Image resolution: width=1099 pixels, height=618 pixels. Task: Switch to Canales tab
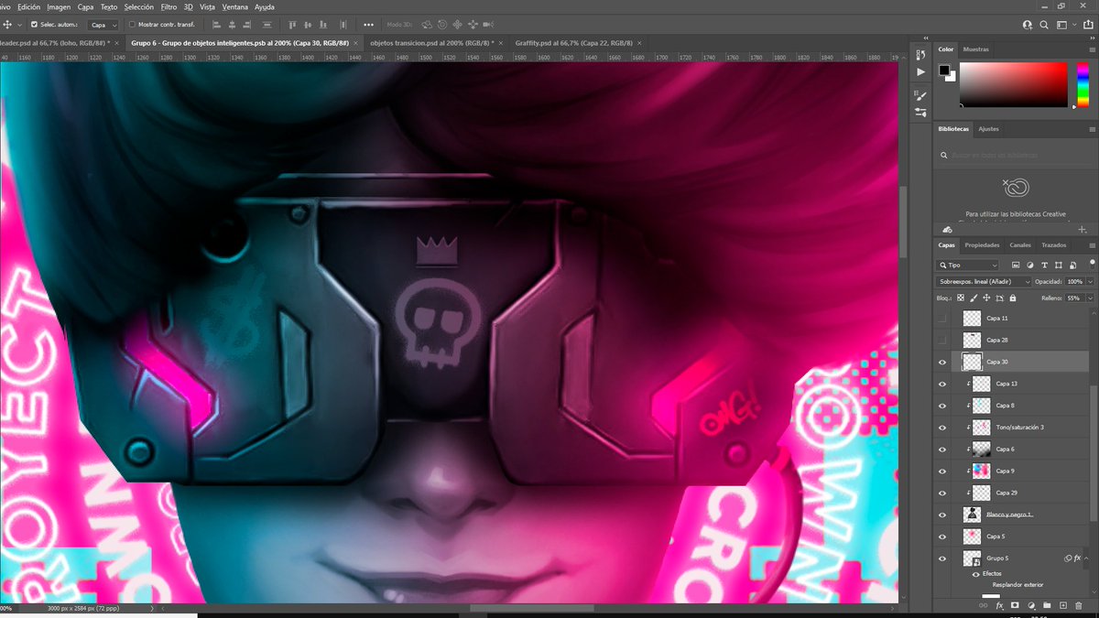click(x=1019, y=245)
